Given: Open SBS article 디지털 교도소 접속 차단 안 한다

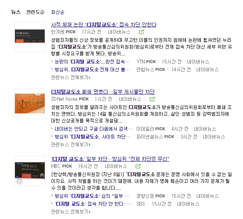Looking at the screenshot, I should (x=94, y=204).
